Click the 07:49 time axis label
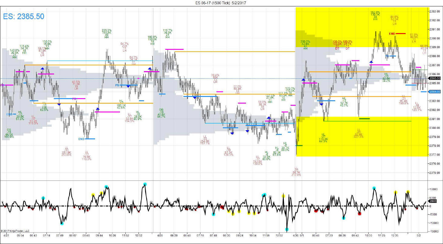This screenshot has width=443, height=244. tap(60, 235)
